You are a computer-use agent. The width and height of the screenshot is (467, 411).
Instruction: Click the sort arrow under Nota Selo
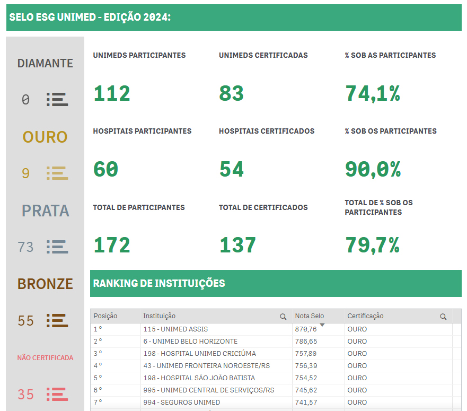coord(322,325)
